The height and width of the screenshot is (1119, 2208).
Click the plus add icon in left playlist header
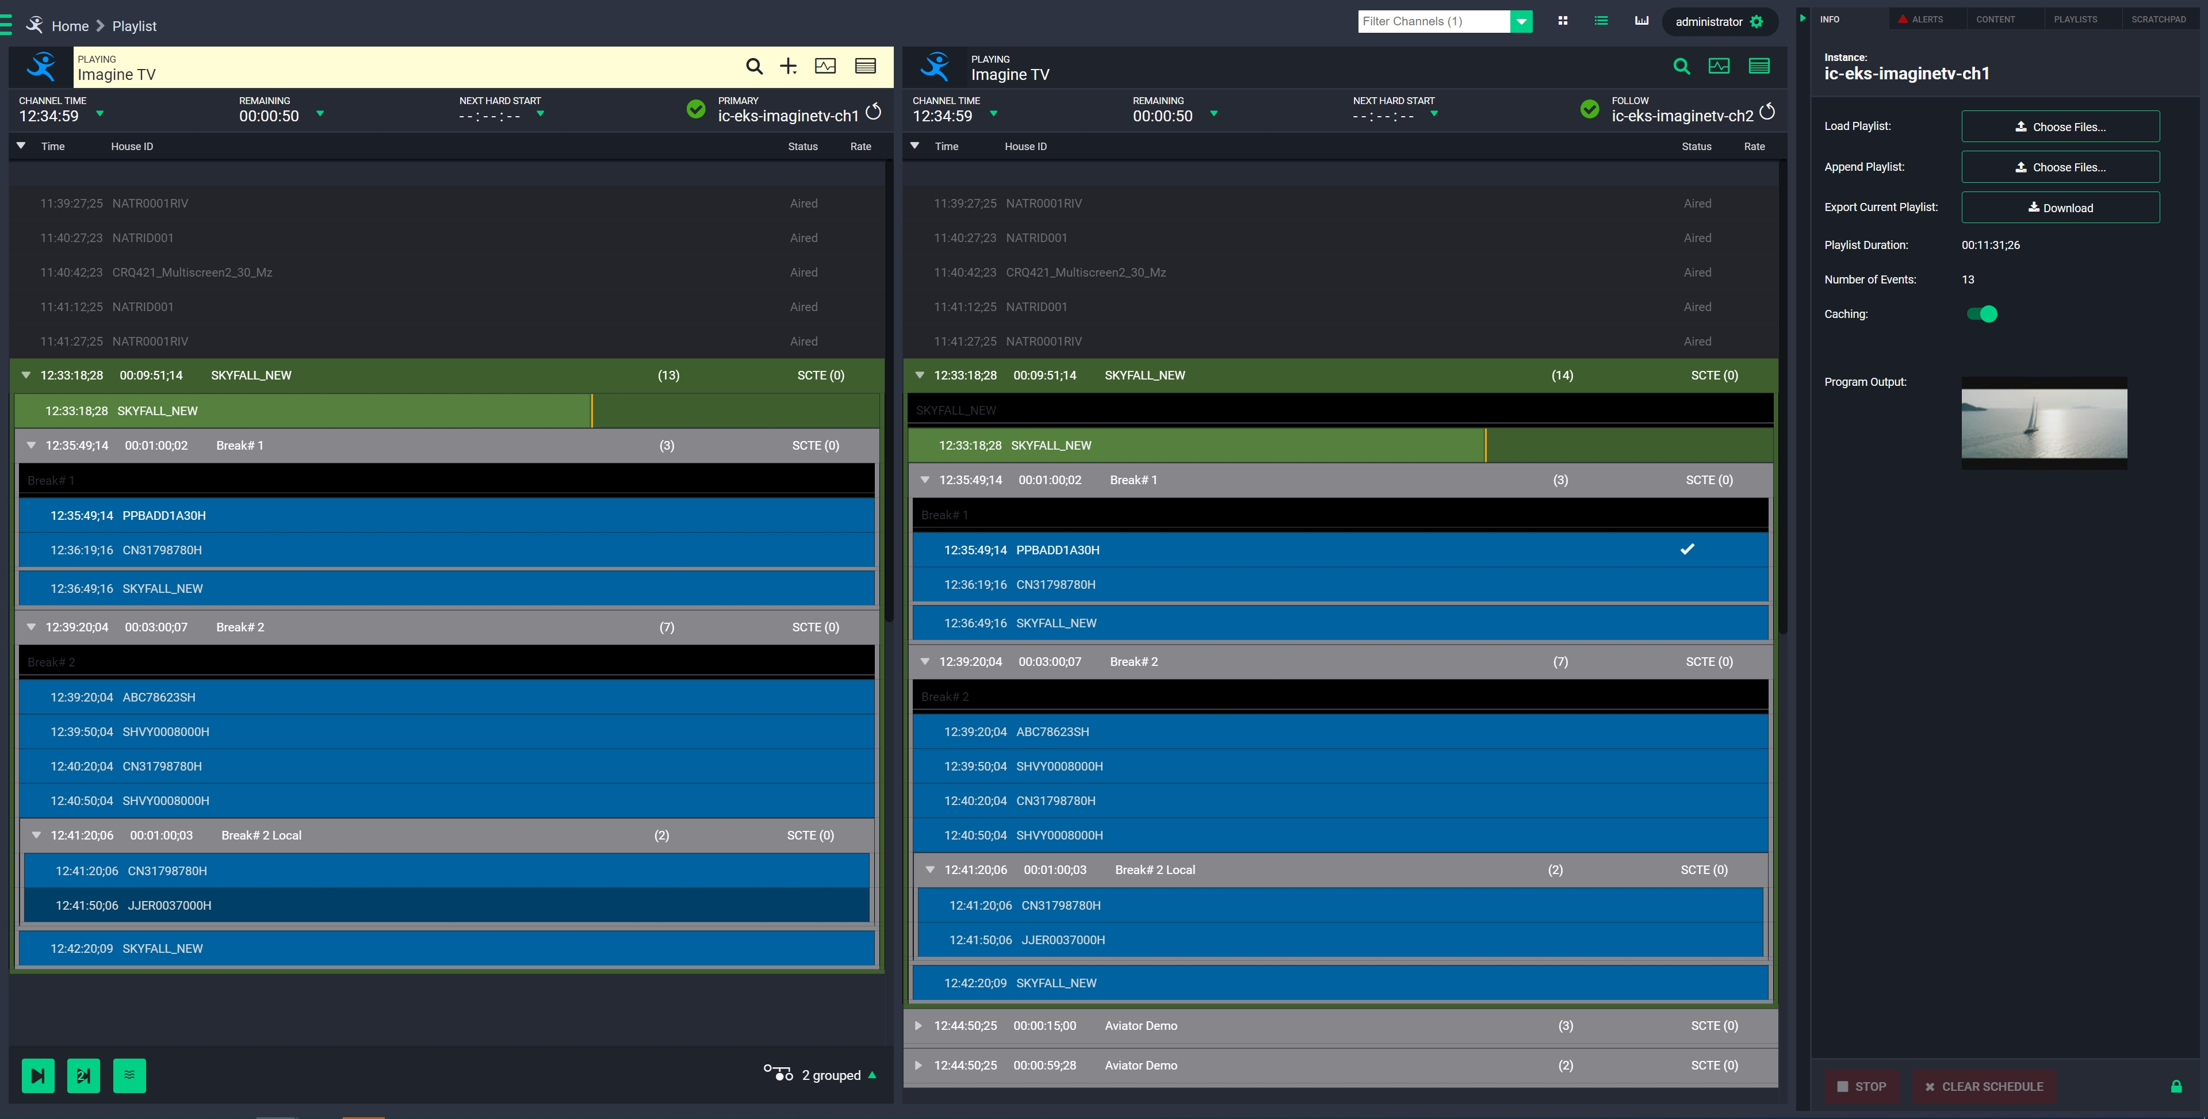coord(788,66)
